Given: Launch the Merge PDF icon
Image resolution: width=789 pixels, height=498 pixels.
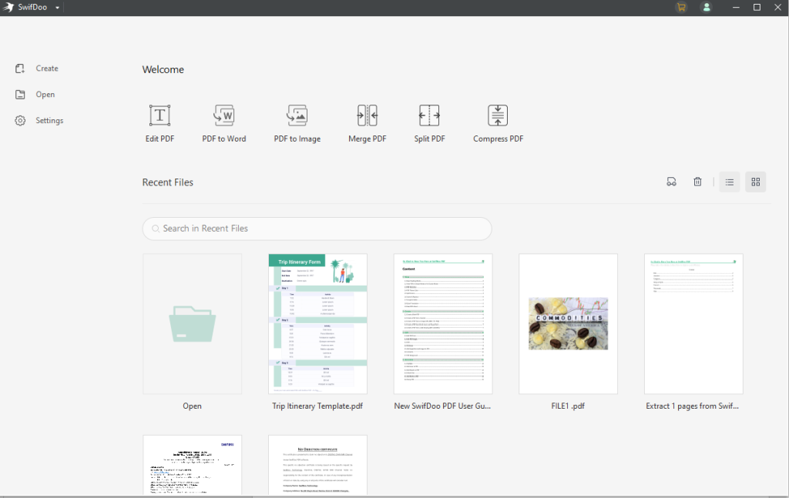Looking at the screenshot, I should pos(368,115).
